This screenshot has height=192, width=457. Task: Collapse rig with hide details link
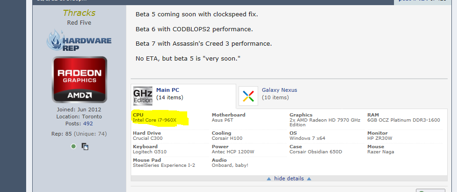289,178
